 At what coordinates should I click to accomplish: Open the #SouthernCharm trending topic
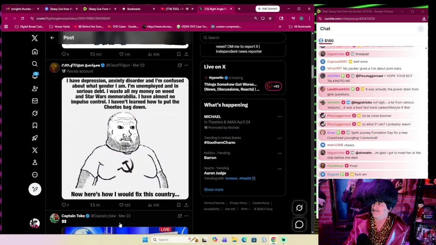[x=220, y=143]
